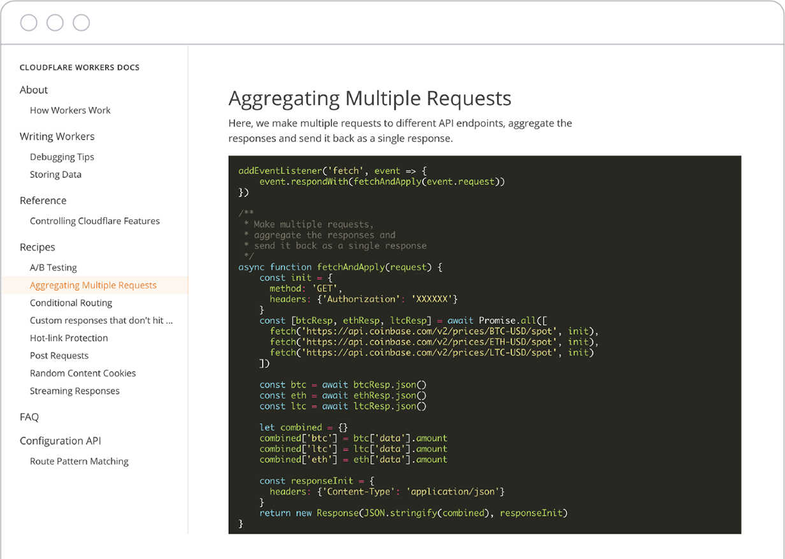Open the Recipes section

38,247
